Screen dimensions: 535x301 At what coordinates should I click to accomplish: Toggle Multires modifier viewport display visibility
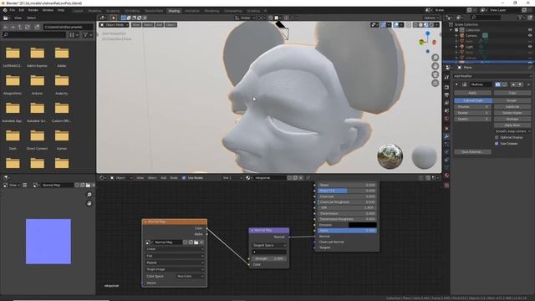(x=504, y=84)
